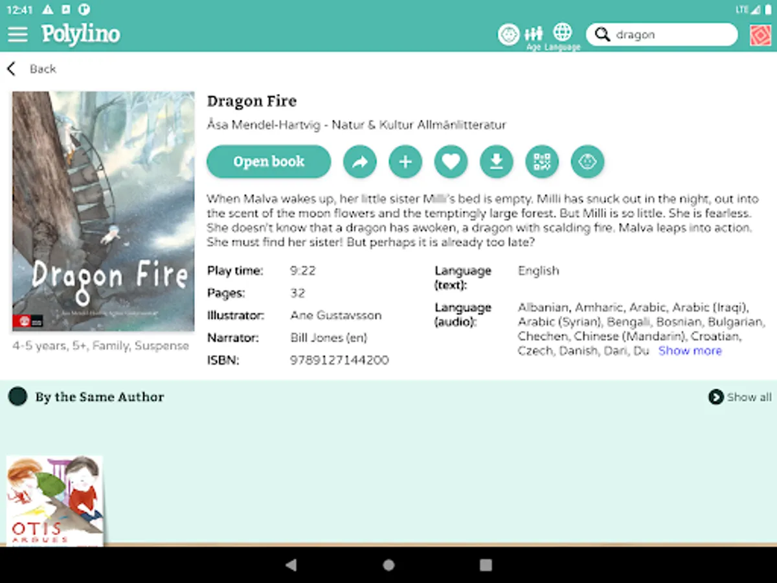Click the child face icon button
Viewport: 777px width, 583px height.
point(588,162)
